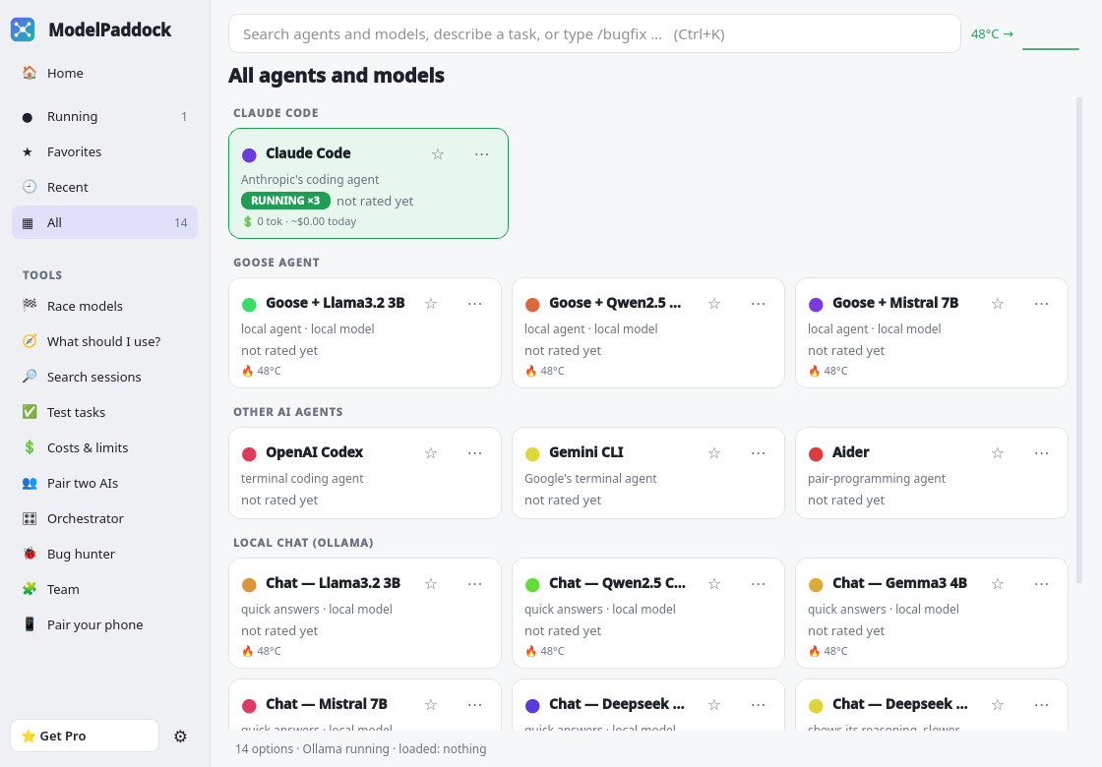Screen dimensions: 1102x767
Task: Open the Favorites section
Action: (x=104, y=151)
